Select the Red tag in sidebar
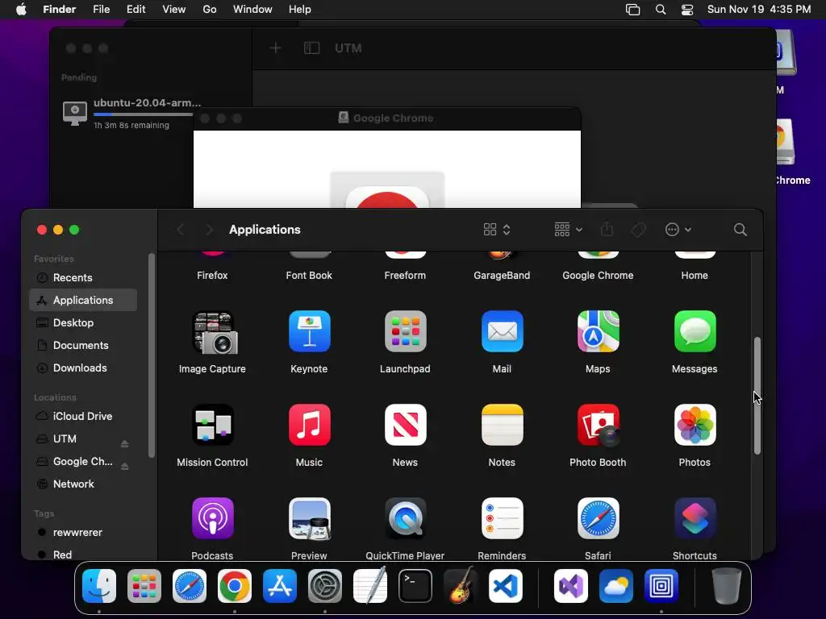826x619 pixels. [x=83, y=555]
